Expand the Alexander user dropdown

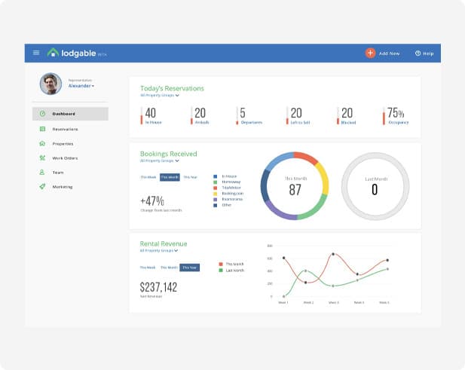(81, 86)
